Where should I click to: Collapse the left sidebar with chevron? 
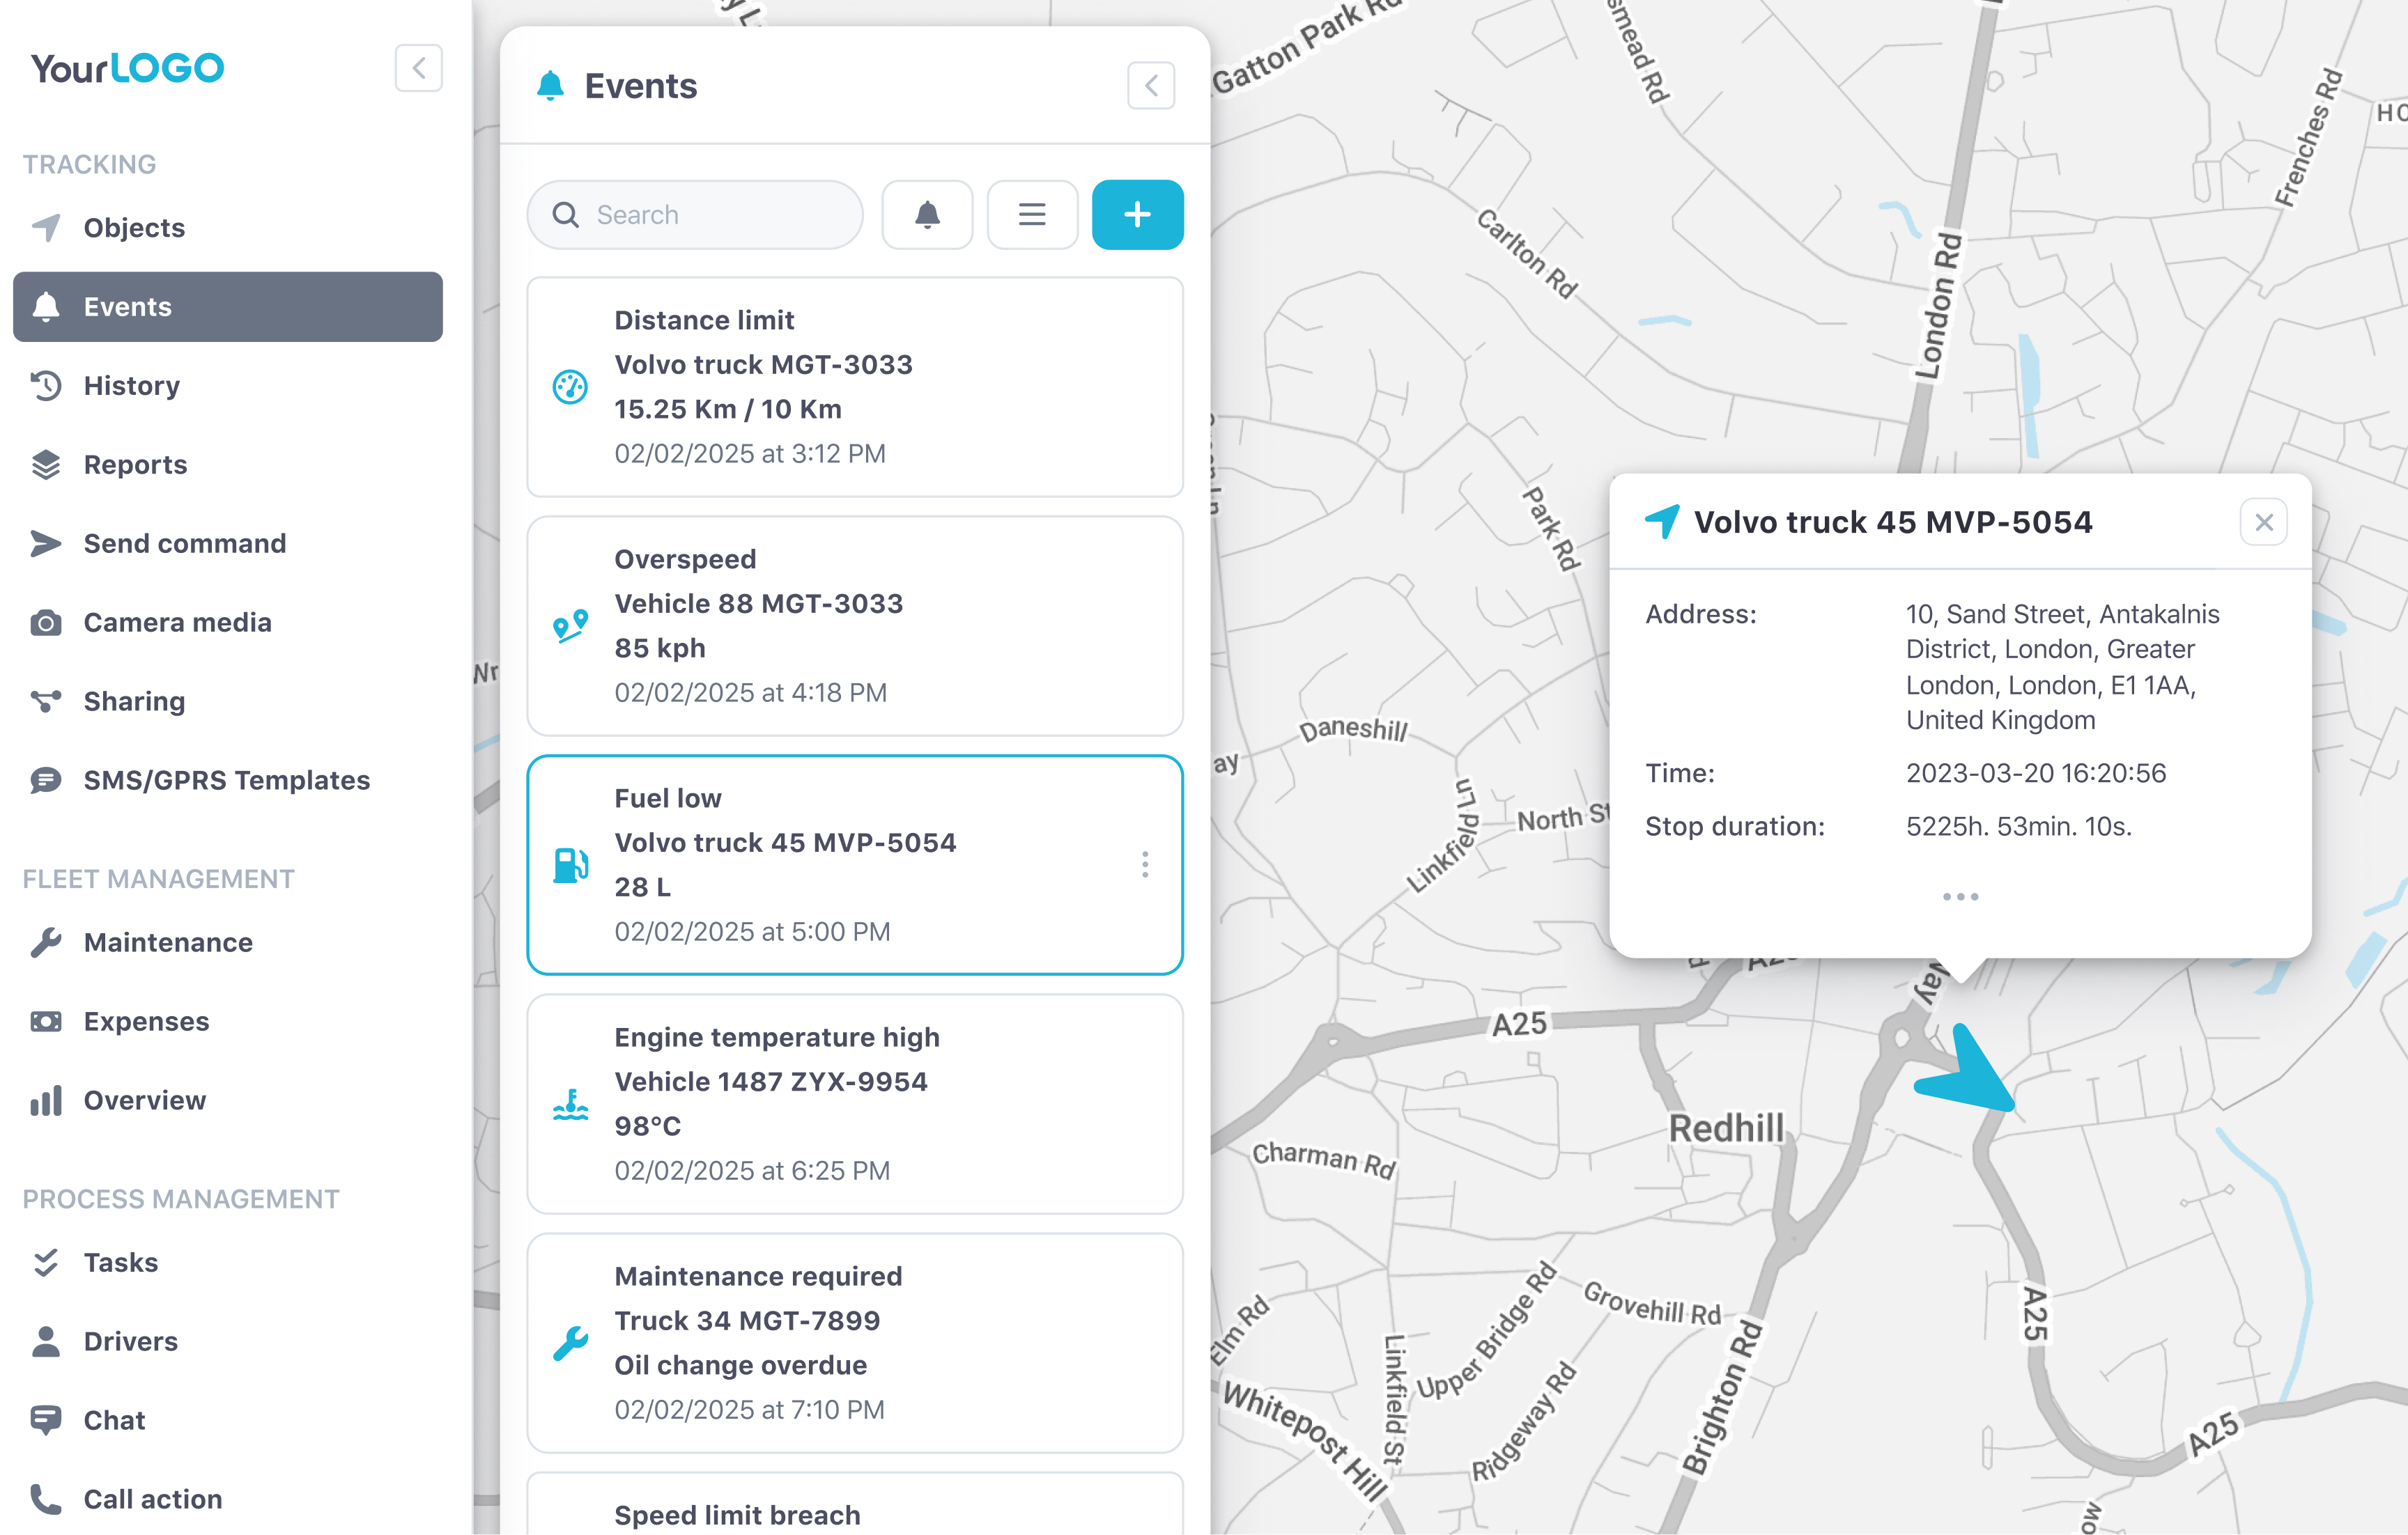click(418, 68)
